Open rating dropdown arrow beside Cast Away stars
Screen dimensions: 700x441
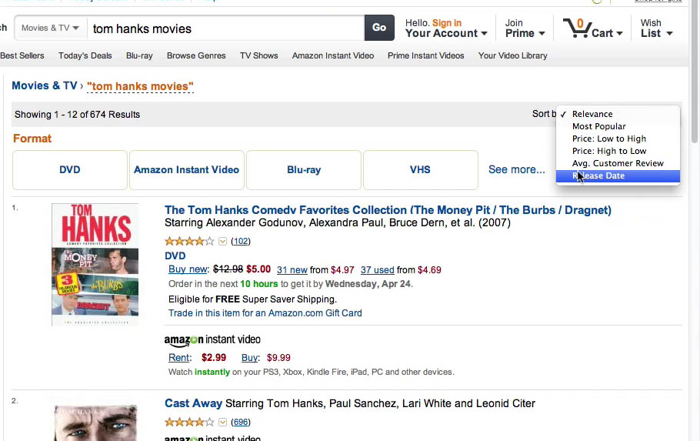coord(223,422)
